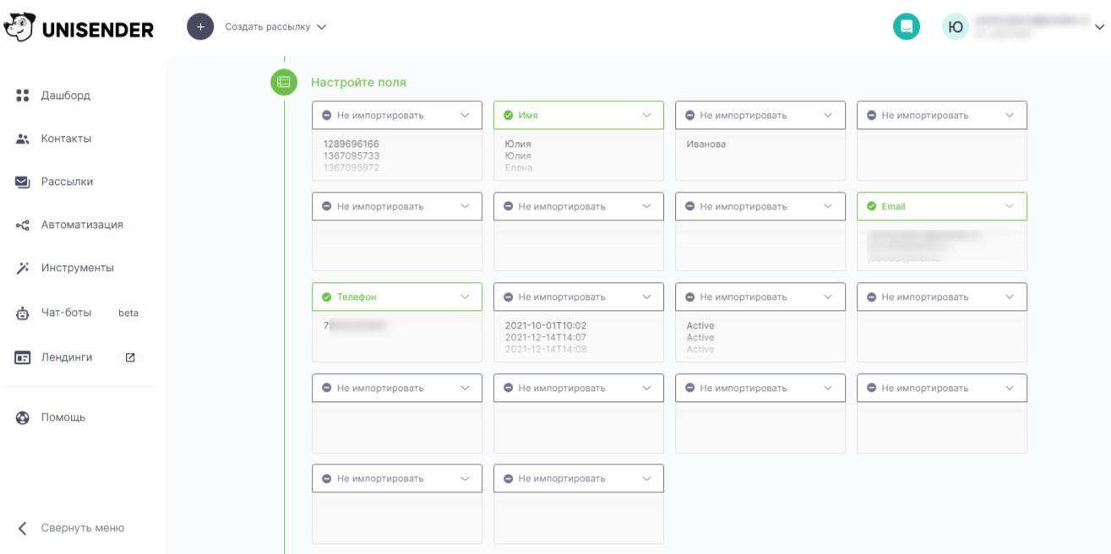This screenshot has width=1111, height=554.
Task: Expand the Создать рассылку menu
Action: pyautogui.click(x=275, y=27)
